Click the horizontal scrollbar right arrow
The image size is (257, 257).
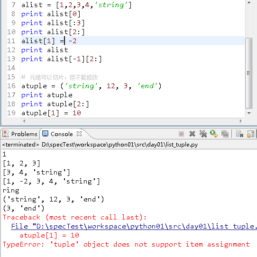pos(240,121)
